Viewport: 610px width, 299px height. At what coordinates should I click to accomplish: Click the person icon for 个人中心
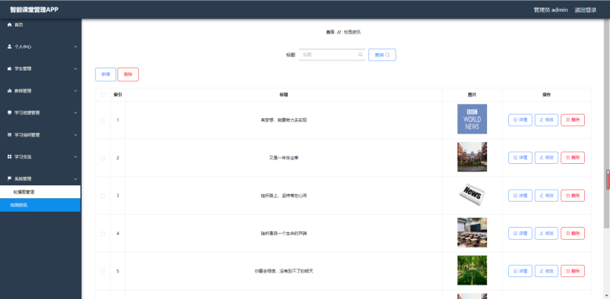pos(10,46)
